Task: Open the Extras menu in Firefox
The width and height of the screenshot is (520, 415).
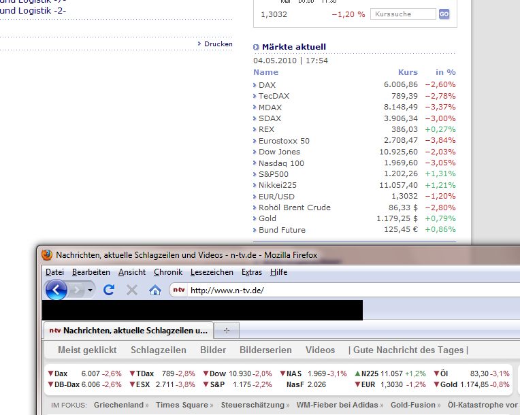Action: coord(252,272)
